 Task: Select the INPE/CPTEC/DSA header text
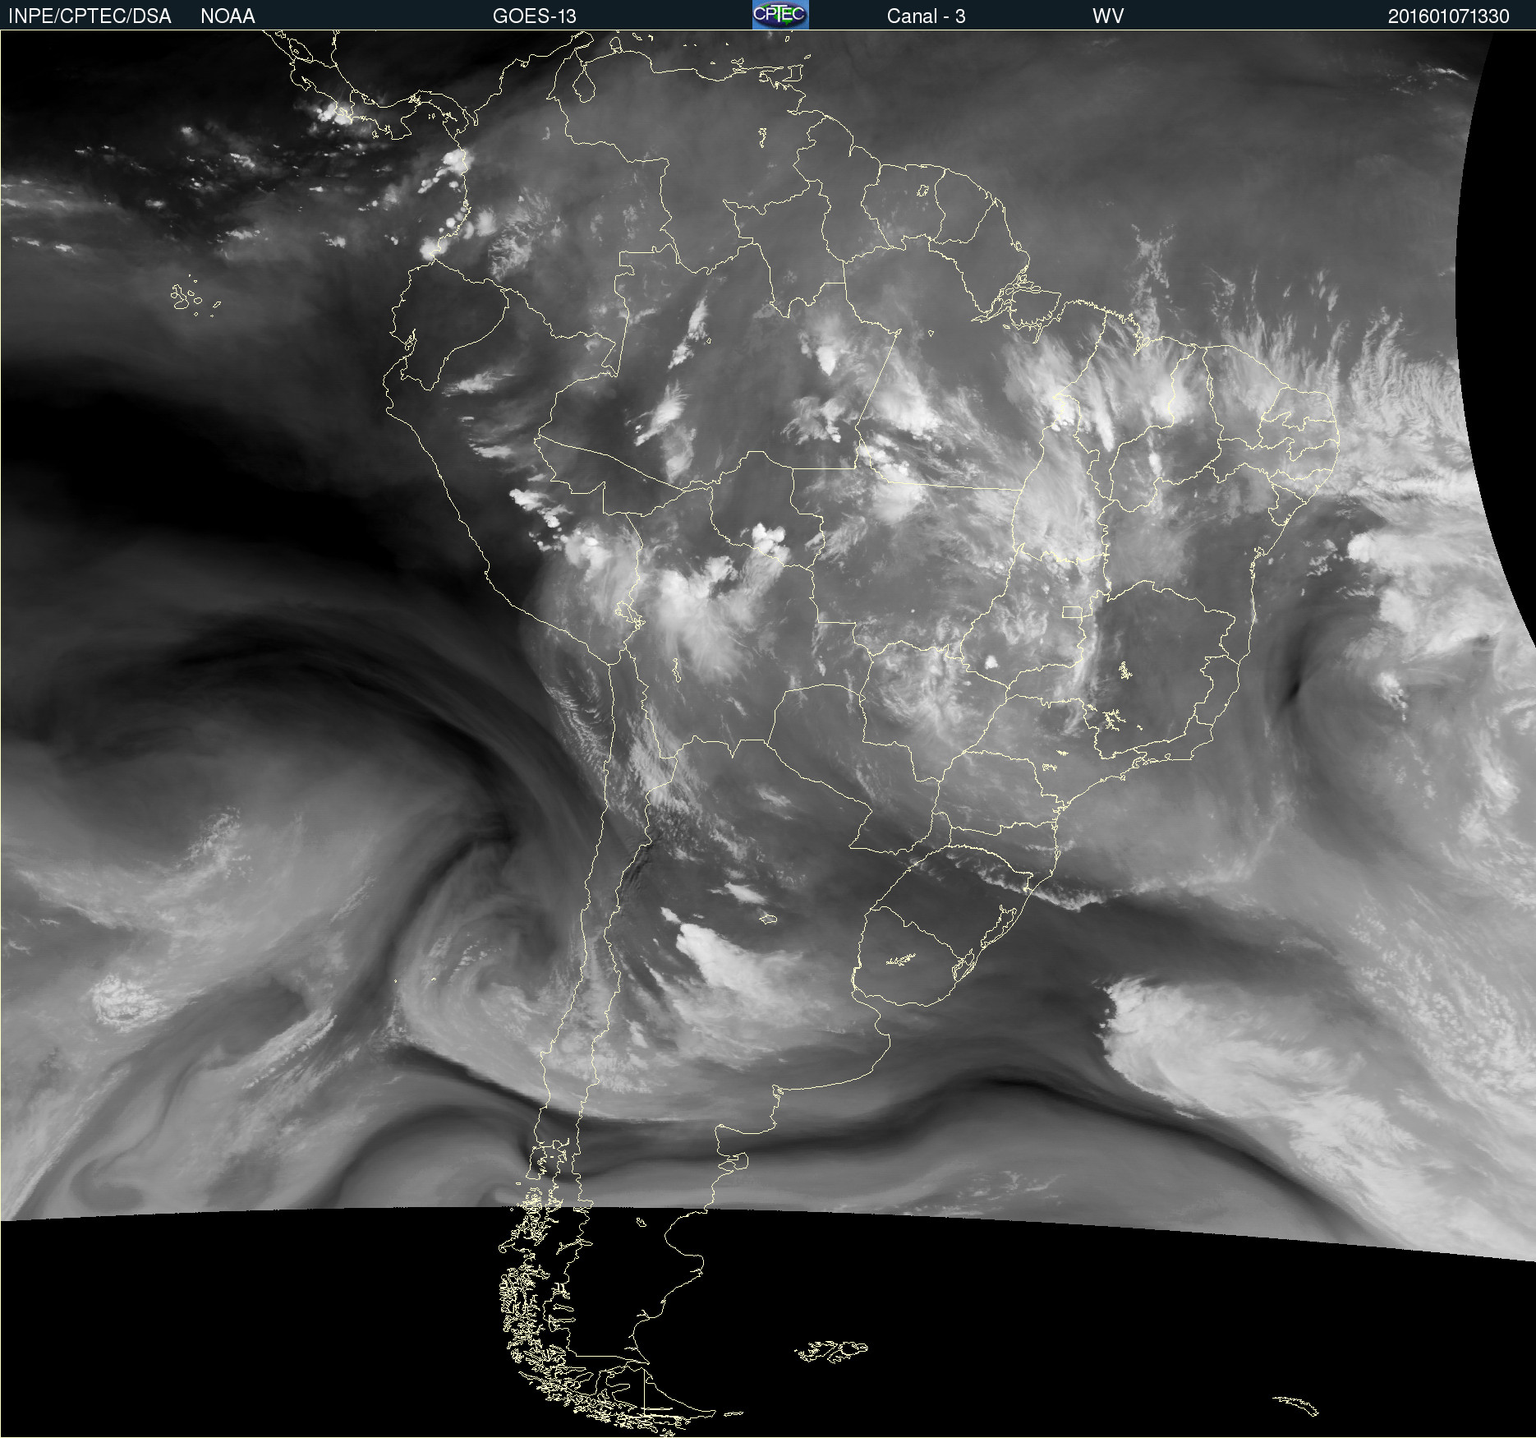click(x=90, y=16)
